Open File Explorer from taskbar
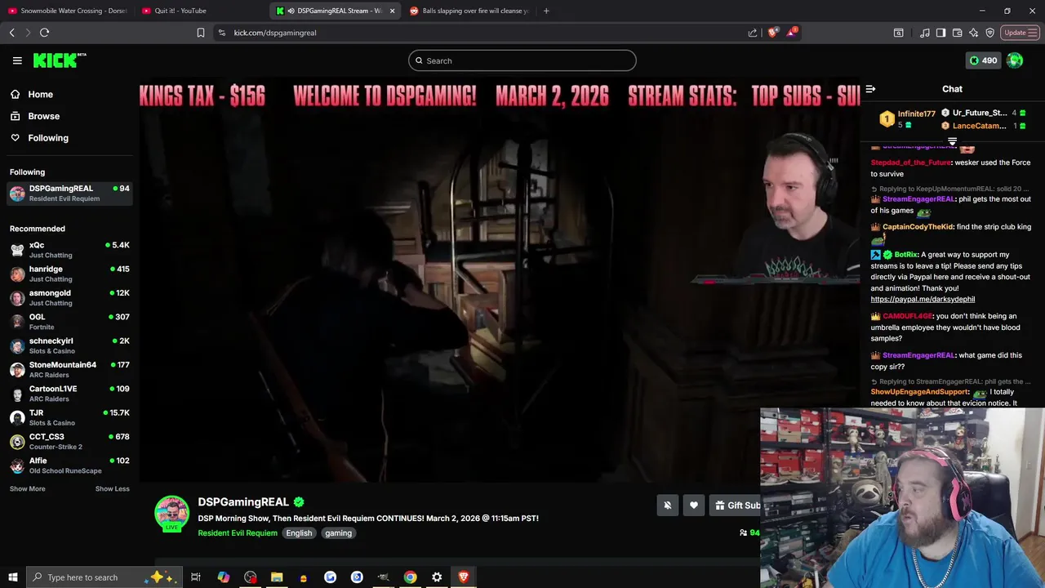1045x588 pixels. 277,577
